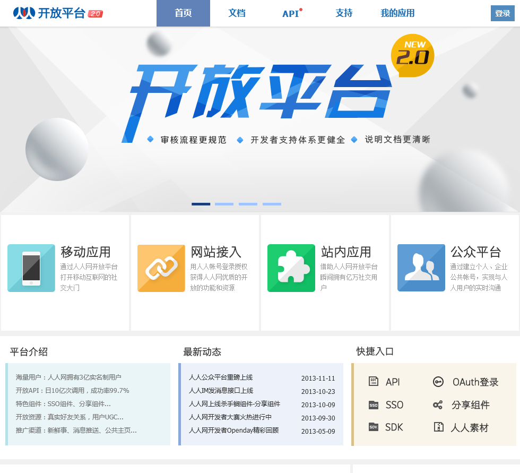This screenshot has width=520, height=473.
Task: Click the OAuth登录 text link
Action: pyautogui.click(x=475, y=382)
